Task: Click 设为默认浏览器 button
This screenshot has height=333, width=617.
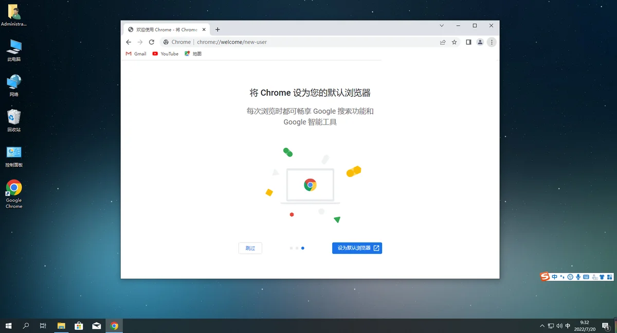Action: [x=357, y=248]
